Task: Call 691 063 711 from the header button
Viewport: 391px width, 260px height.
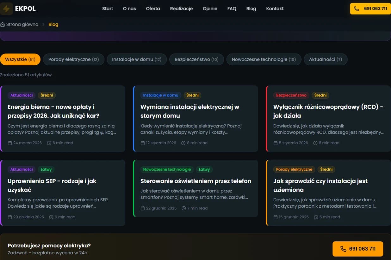Action: [x=370, y=9]
